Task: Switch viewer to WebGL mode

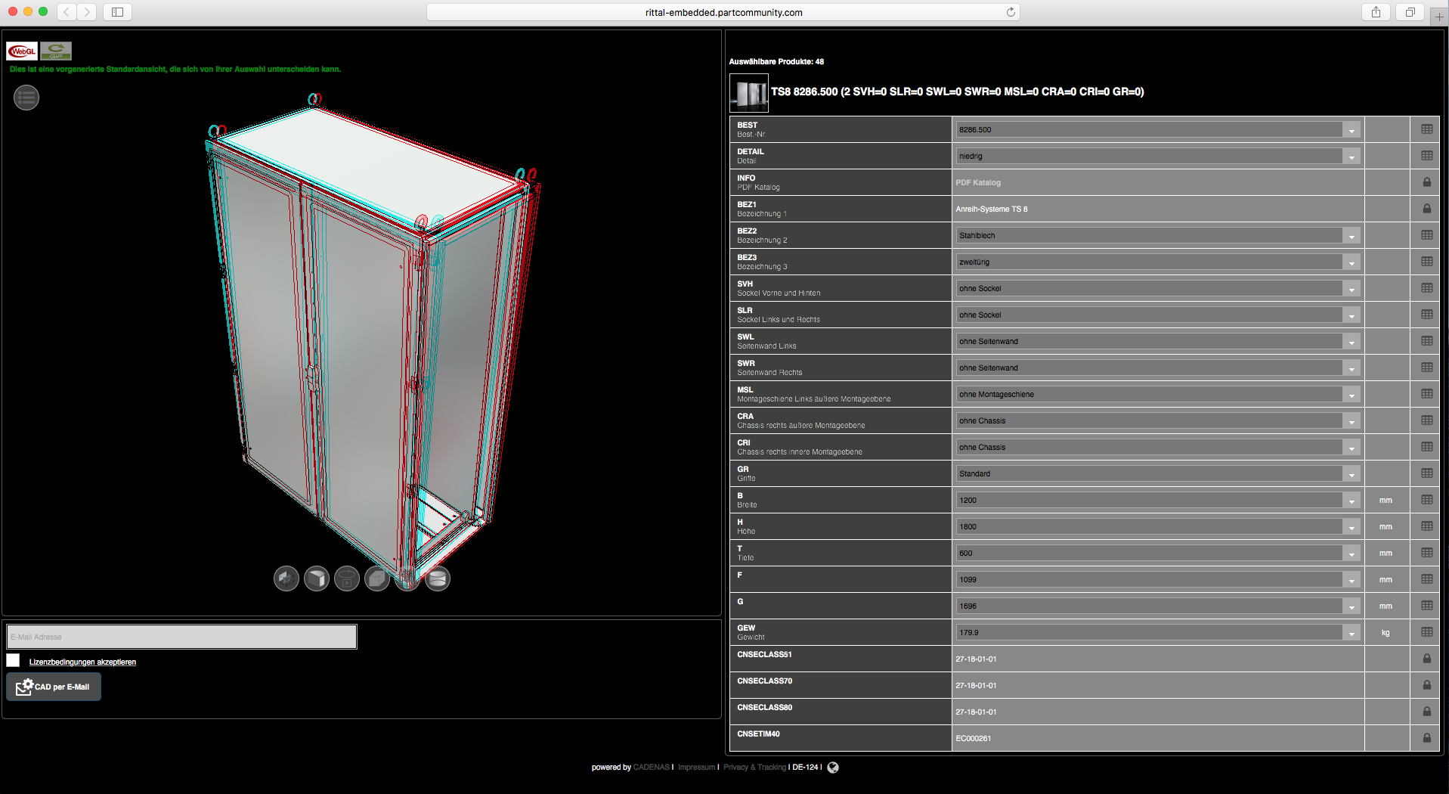Action: point(22,51)
